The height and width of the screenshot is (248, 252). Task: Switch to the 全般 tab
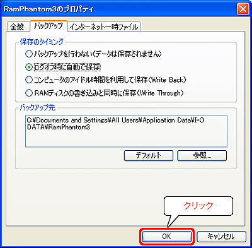click(x=18, y=27)
